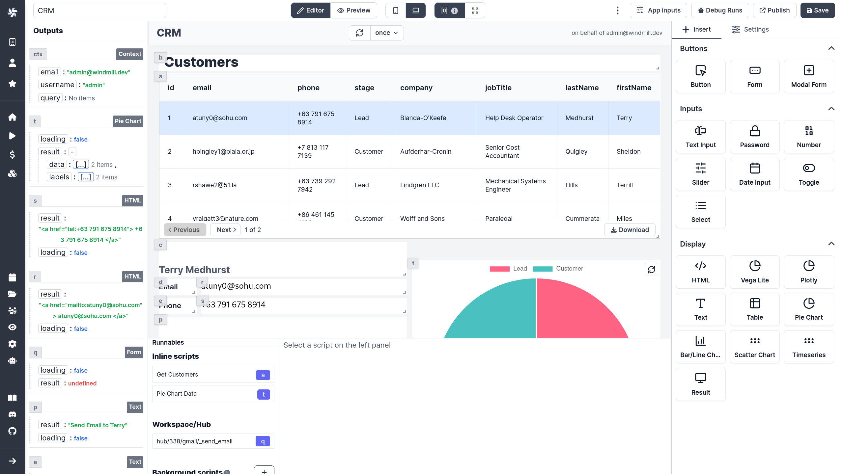This screenshot has height=474, width=843.
Task: Collapse the Display section
Action: pos(831,244)
